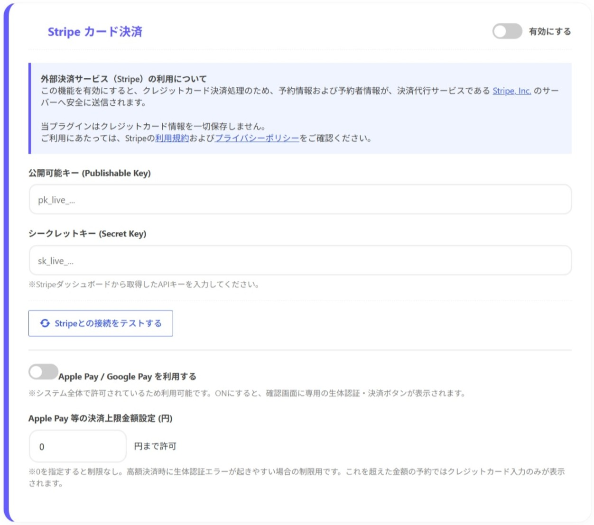Viewport: 594px width, 525px height.
Task: Click the ※0を指定すると制限なし note
Action: 297,478
